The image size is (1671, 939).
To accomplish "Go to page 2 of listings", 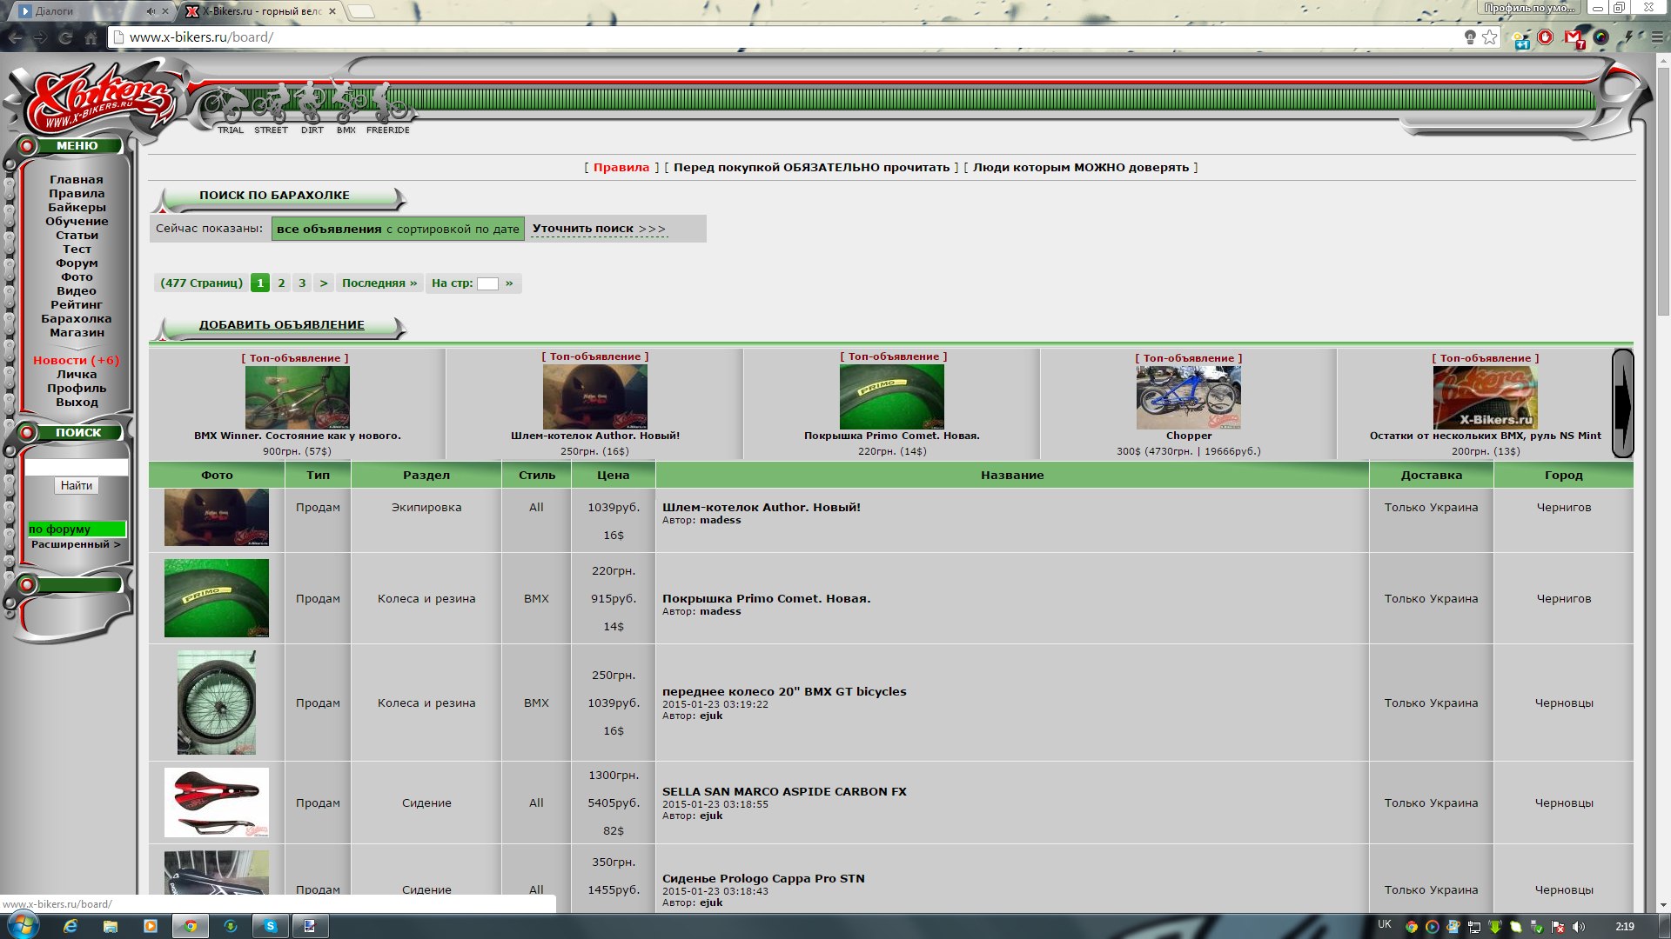I will tap(281, 283).
